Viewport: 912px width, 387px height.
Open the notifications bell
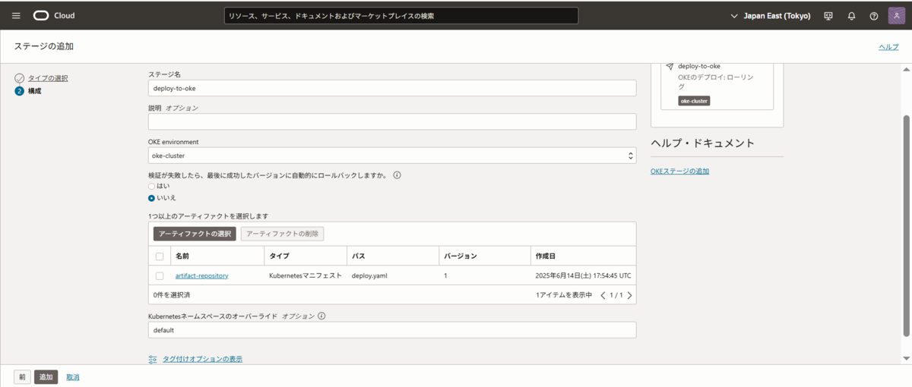pyautogui.click(x=851, y=16)
